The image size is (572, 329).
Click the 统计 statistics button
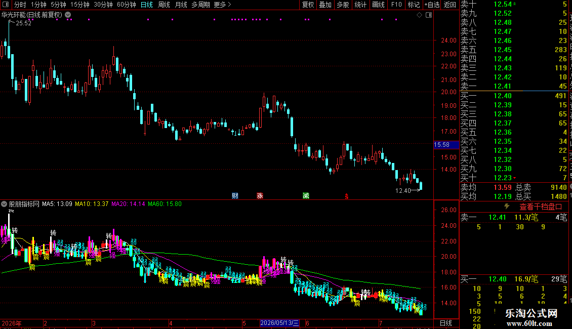tap(360, 5)
